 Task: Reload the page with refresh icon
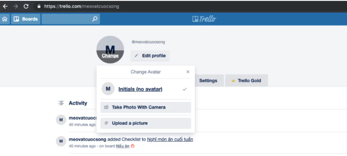26,7
